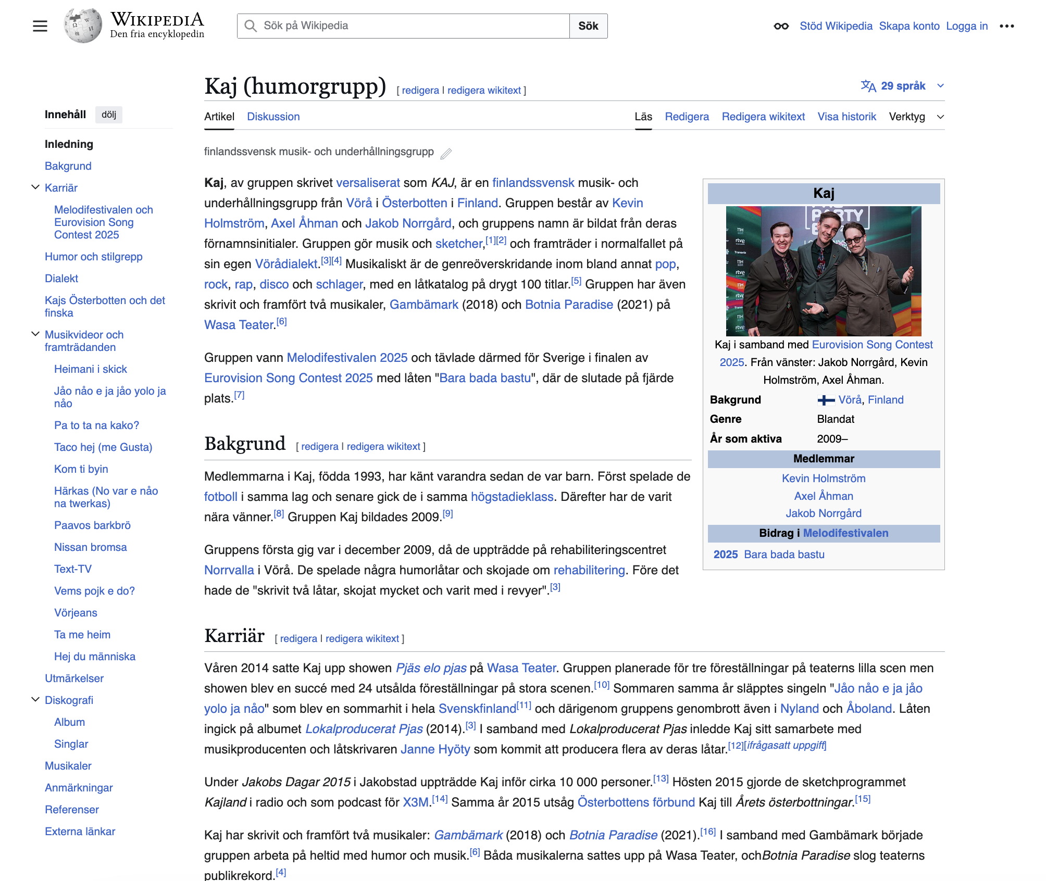Open the hamburger main menu
Viewport: 1046px width, 881px height.
[x=40, y=26]
